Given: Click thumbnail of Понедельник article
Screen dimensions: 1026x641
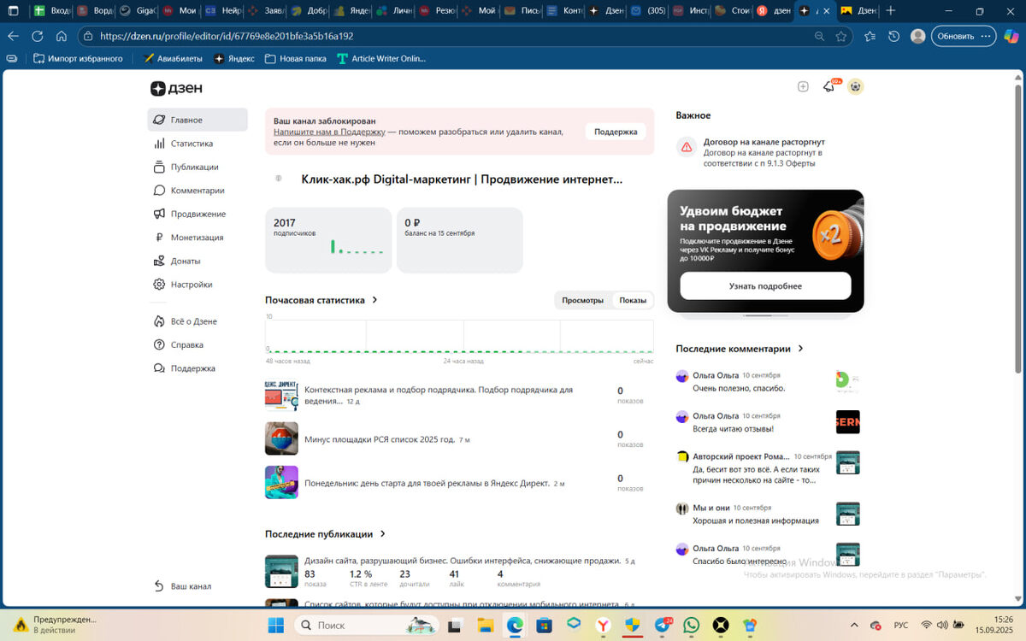Looking at the screenshot, I should pyautogui.click(x=281, y=482).
